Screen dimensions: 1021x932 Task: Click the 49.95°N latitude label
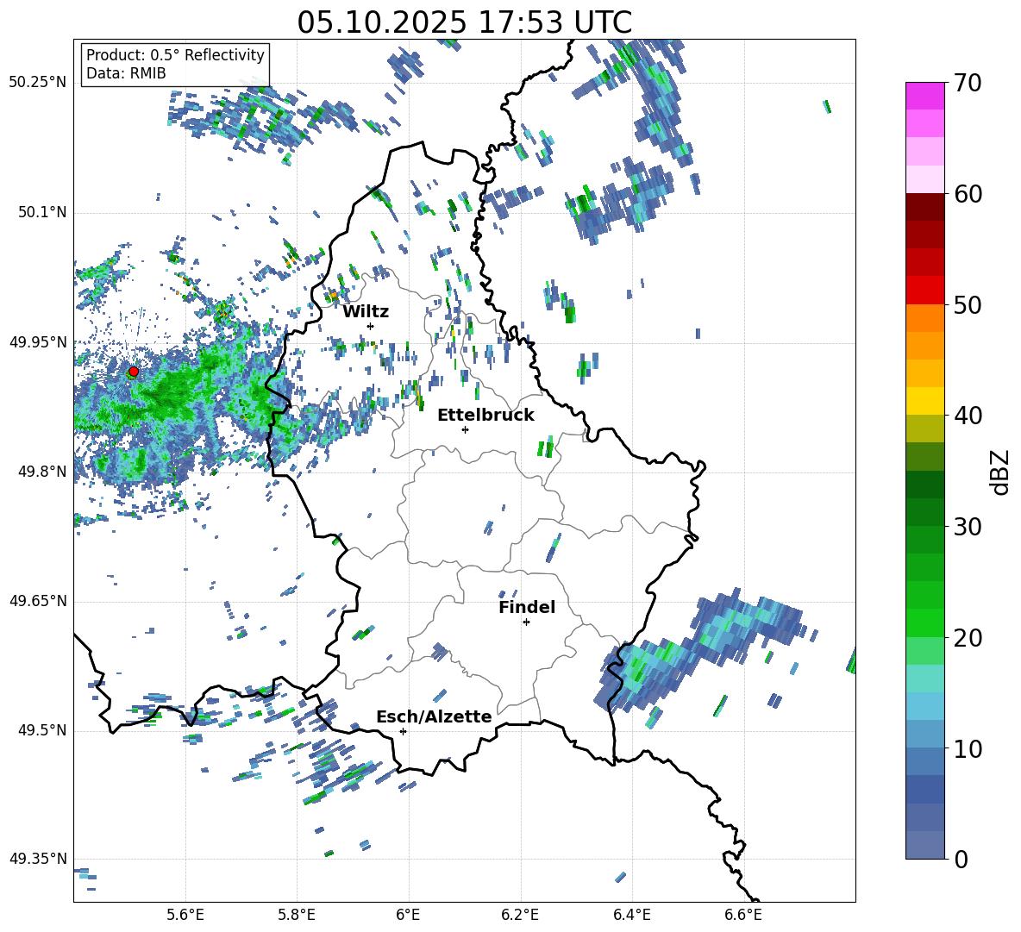(38, 341)
